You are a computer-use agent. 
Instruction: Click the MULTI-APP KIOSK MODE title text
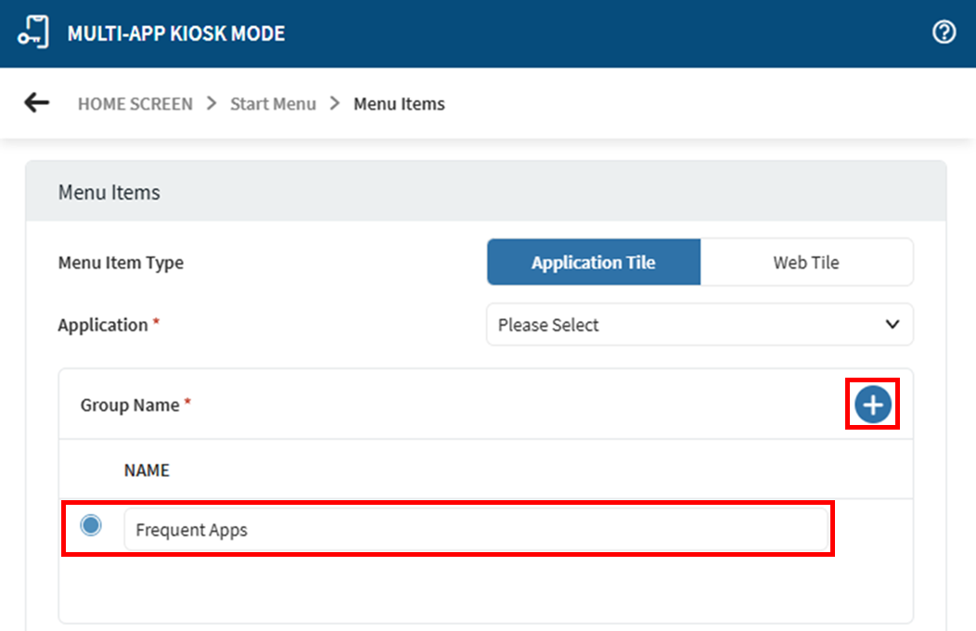click(x=176, y=34)
